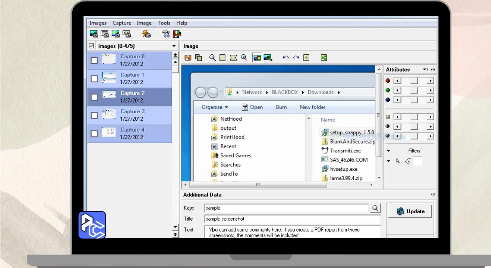The height and width of the screenshot is (268, 491).
Task: Click the copy image icon
Action: coord(198,58)
